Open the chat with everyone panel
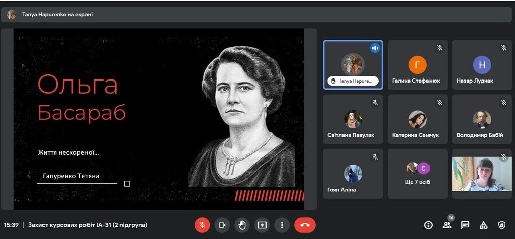This screenshot has height=239, width=515. 465,225
